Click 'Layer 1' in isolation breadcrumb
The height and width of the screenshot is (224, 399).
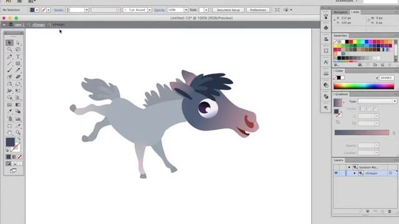click(19, 25)
